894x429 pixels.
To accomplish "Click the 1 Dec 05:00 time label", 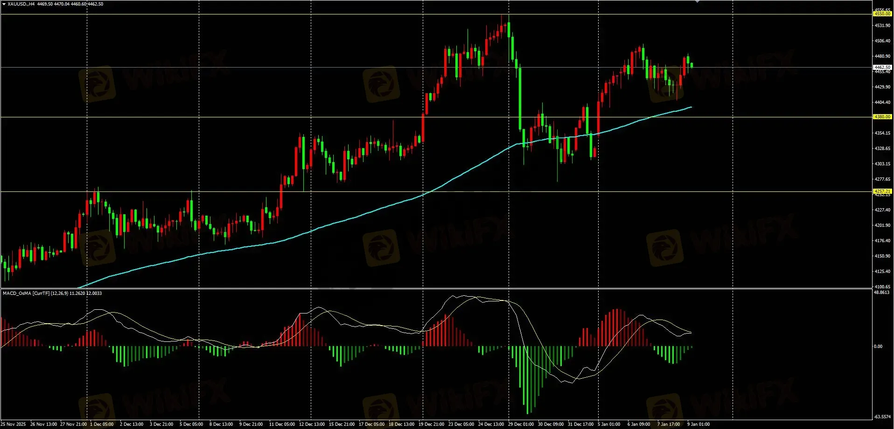I will pyautogui.click(x=102, y=424).
